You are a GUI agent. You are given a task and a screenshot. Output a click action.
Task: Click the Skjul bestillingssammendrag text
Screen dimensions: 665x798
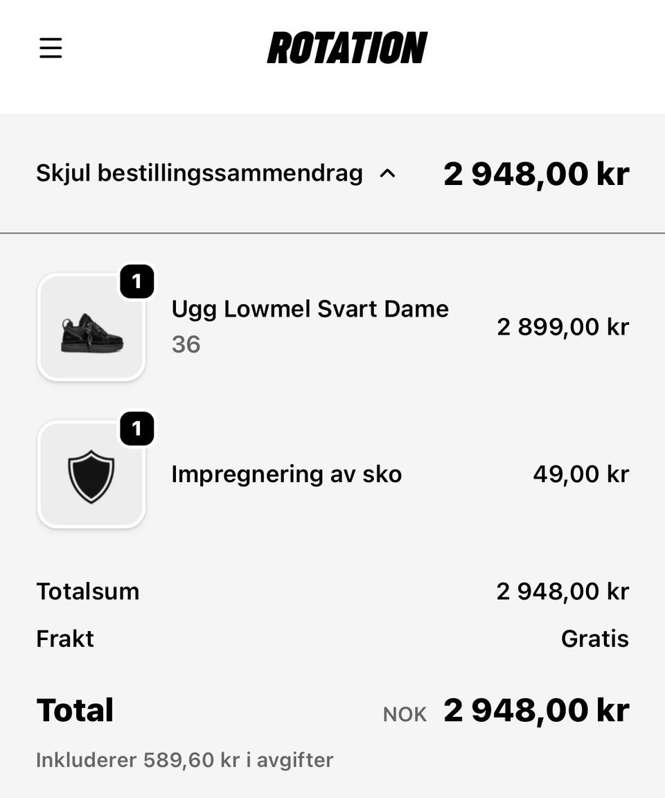point(199,173)
